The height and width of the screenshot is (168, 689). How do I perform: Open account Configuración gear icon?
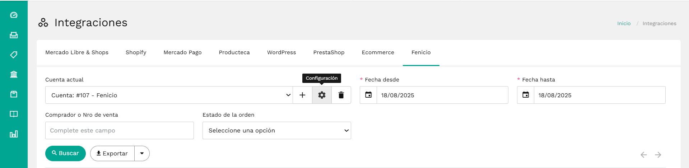[322, 95]
